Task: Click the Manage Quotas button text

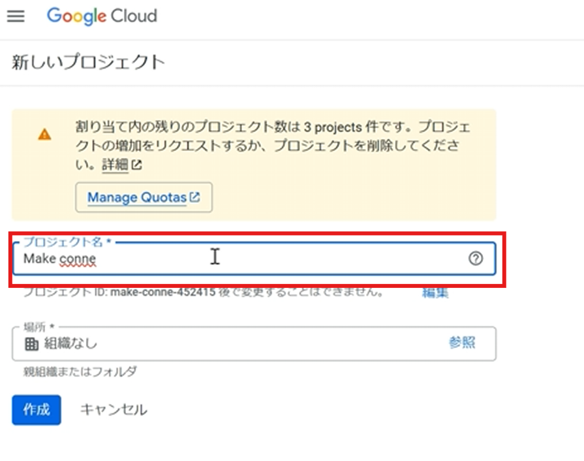Action: [x=137, y=197]
